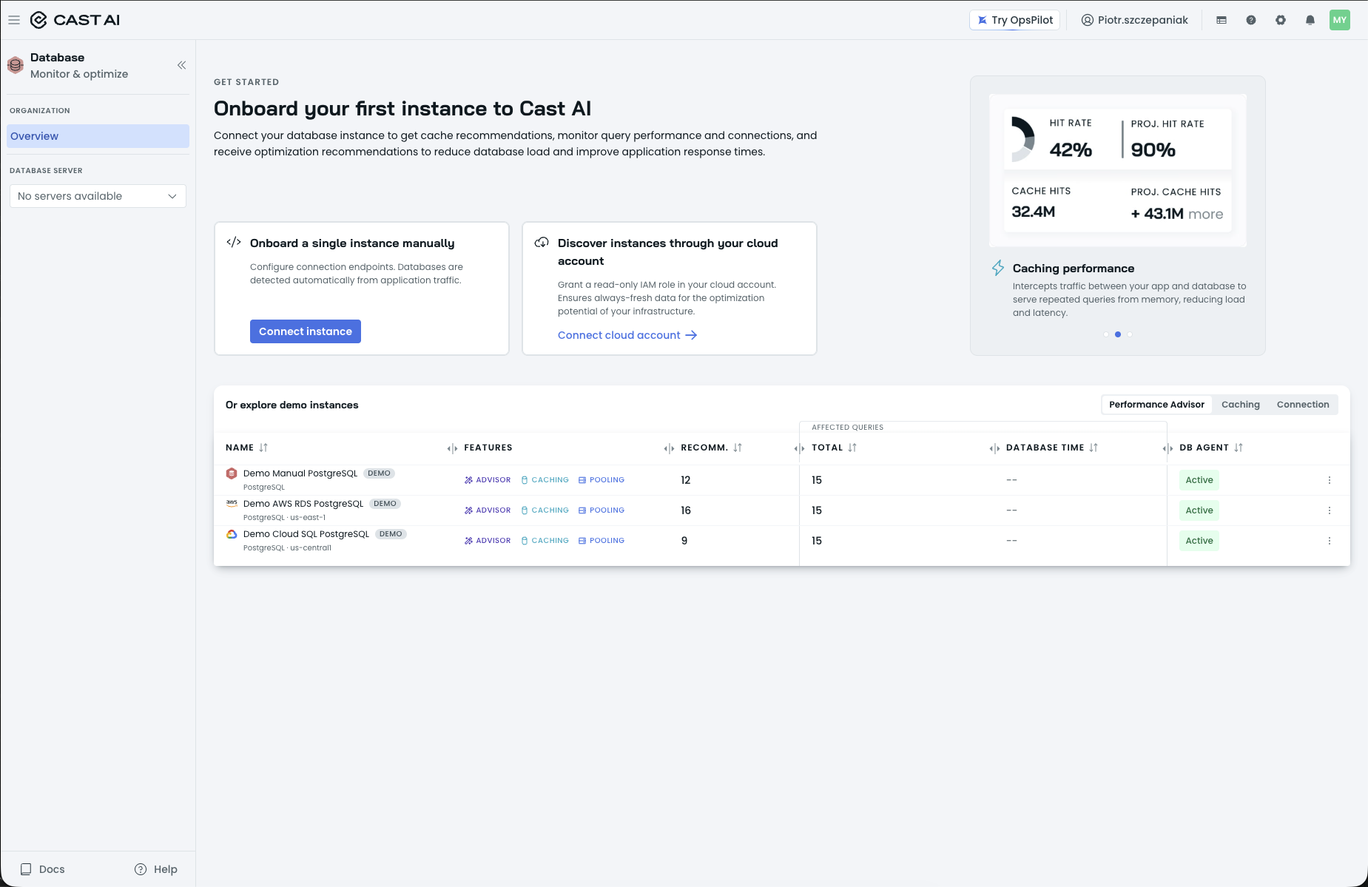
Task: Click the column resize handle before Features
Action: point(452,448)
